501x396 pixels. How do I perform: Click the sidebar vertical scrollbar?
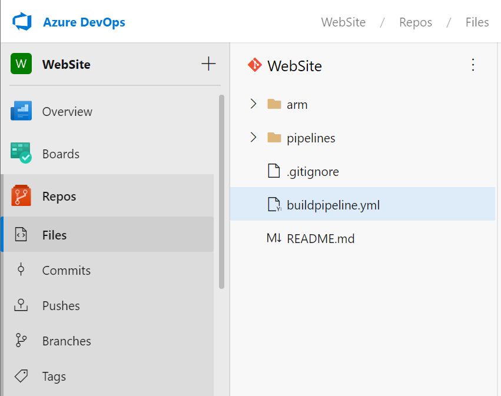(221, 191)
